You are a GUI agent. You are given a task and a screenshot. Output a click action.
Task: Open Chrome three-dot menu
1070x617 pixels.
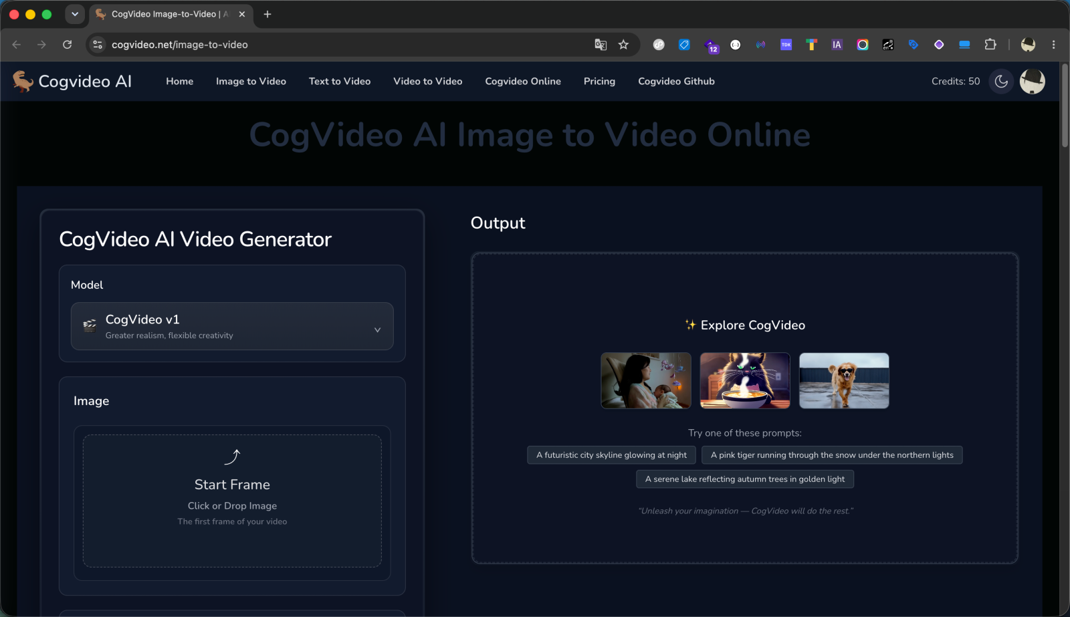1053,45
